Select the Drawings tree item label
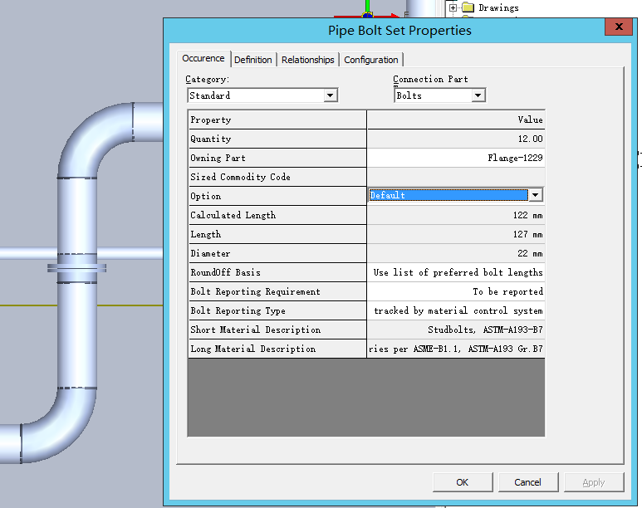This screenshot has height=508, width=642. click(498, 7)
